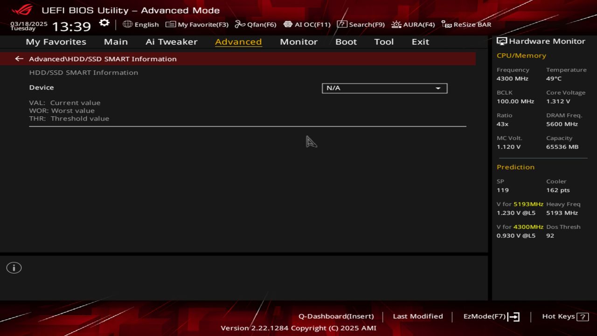Open Q-Dashboard(Insert)
This screenshot has height=336, width=597.
click(336, 316)
